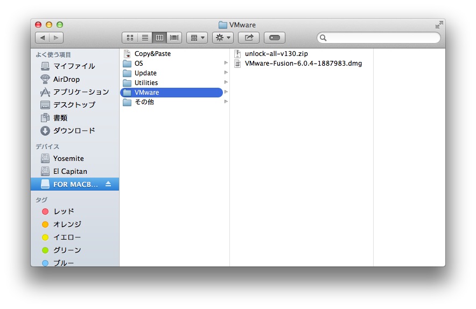
Task: Focus the Finder search field
Action: pyautogui.click(x=379, y=38)
